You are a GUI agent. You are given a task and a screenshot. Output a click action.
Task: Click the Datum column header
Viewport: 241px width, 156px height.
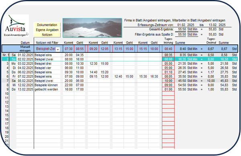25,43
